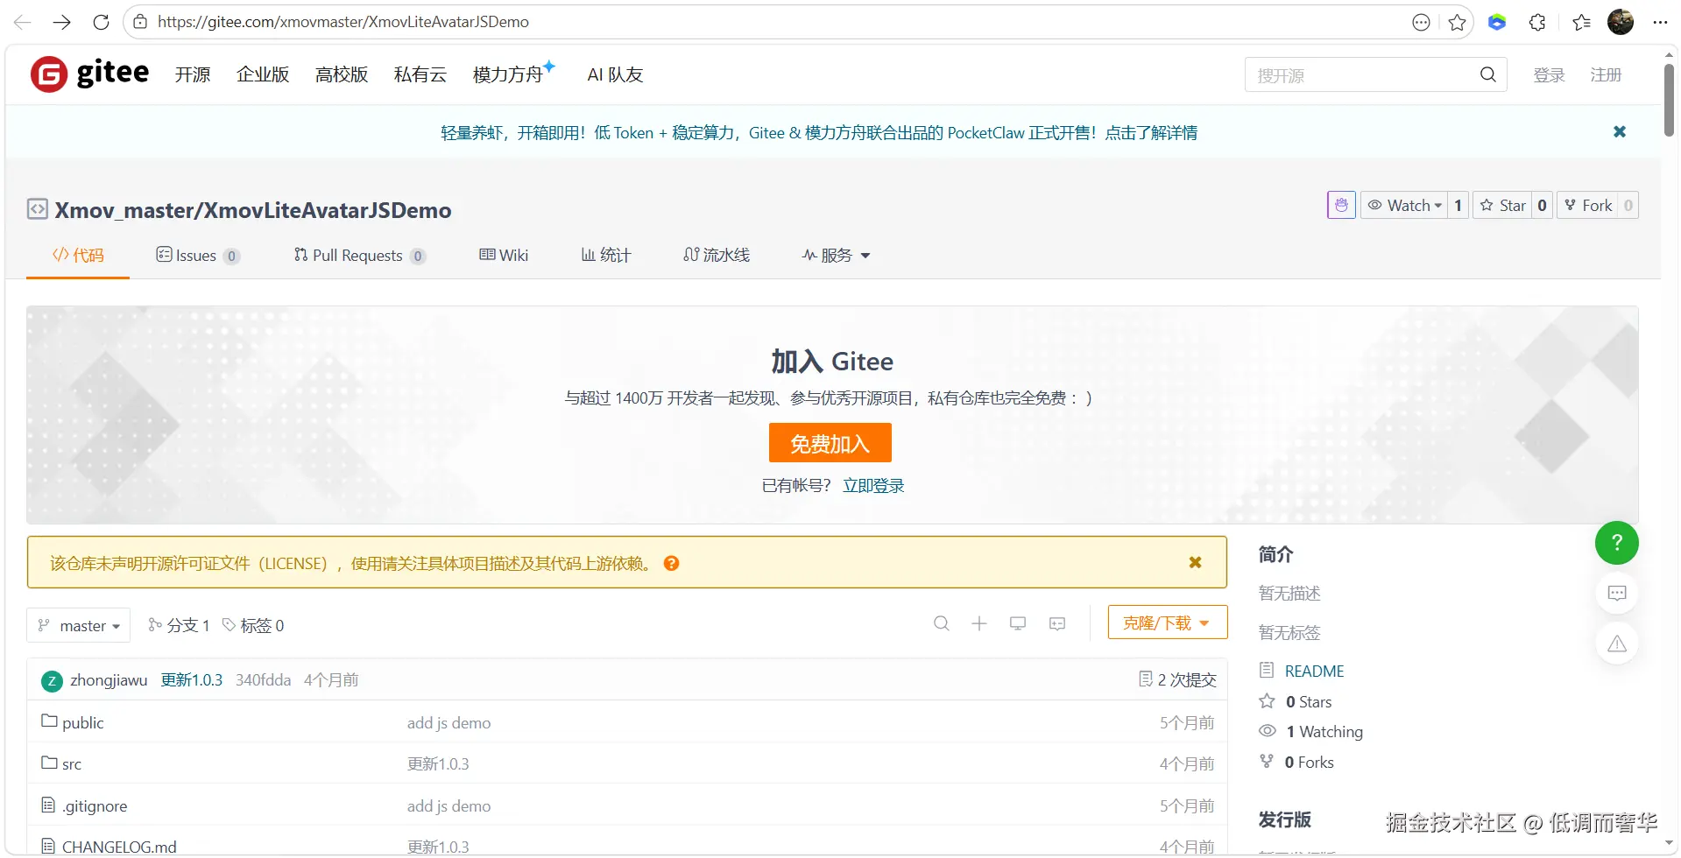Open commit hash 340fdda

(x=263, y=680)
